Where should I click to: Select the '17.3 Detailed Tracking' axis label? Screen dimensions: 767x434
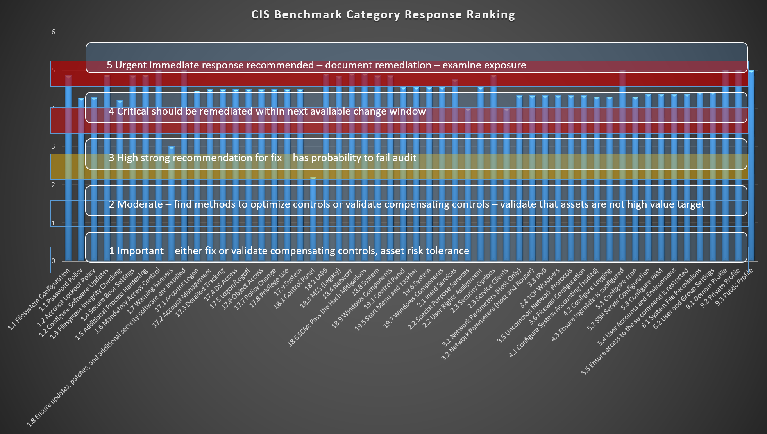(200, 293)
